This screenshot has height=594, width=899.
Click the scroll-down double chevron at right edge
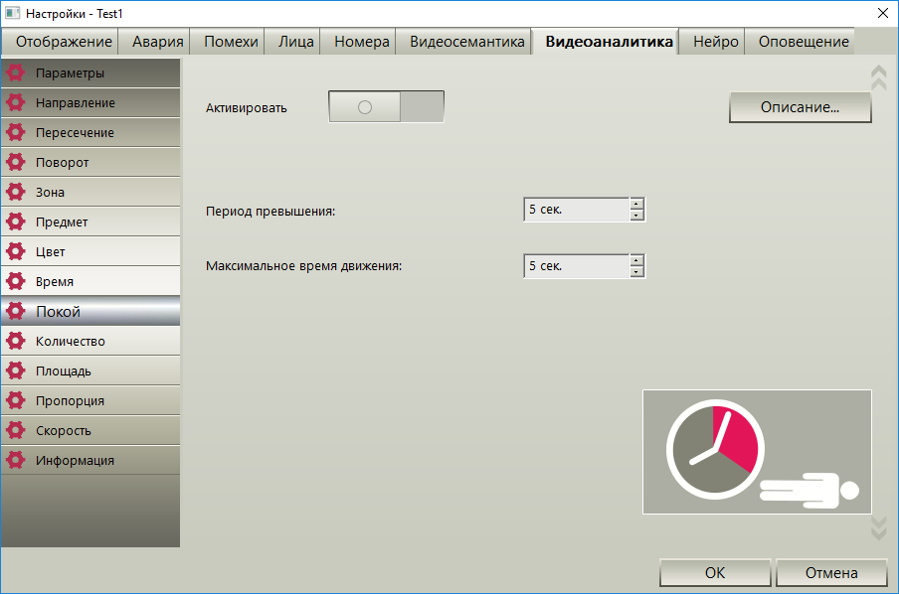click(878, 528)
